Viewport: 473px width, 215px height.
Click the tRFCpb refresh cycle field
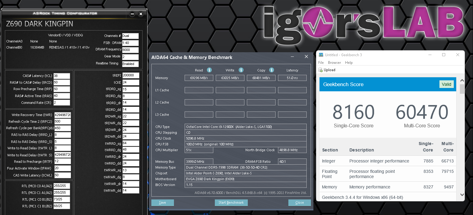point(63,128)
